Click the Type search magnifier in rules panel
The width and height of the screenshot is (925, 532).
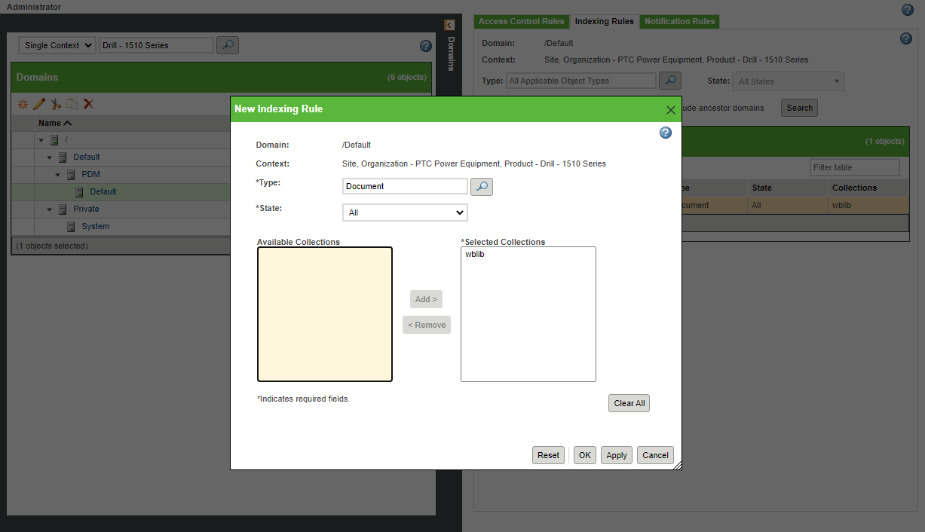670,81
